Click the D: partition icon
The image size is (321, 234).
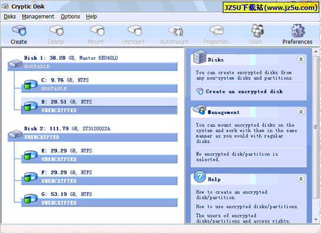(x=31, y=106)
